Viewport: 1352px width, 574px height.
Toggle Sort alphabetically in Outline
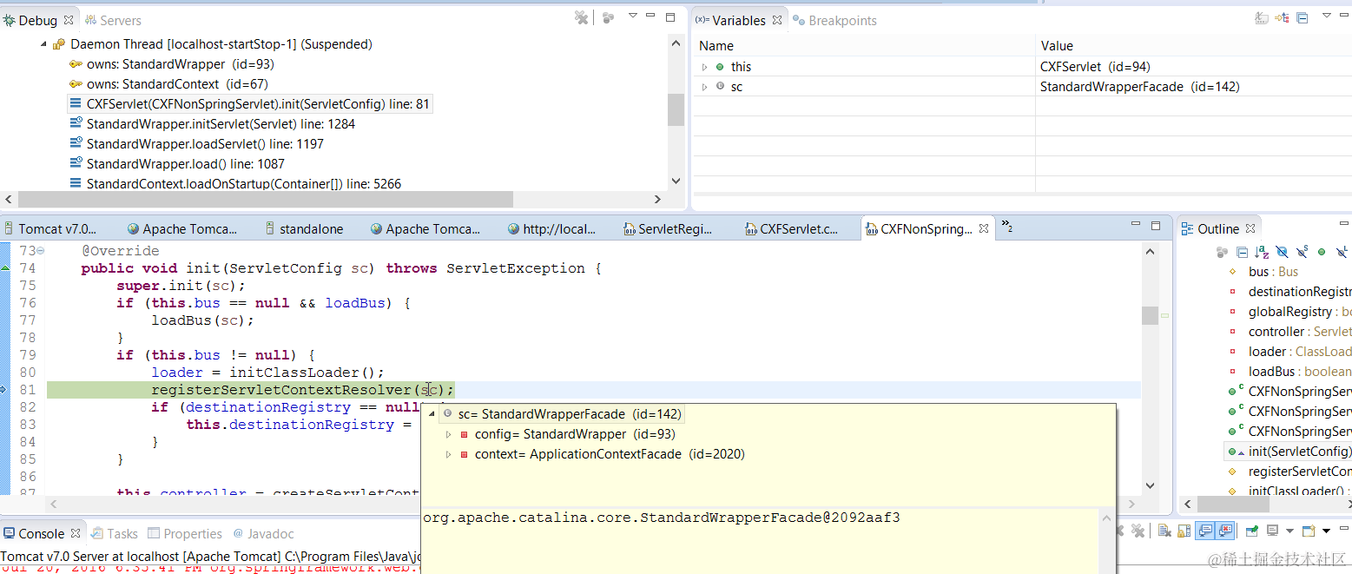coord(1262,252)
